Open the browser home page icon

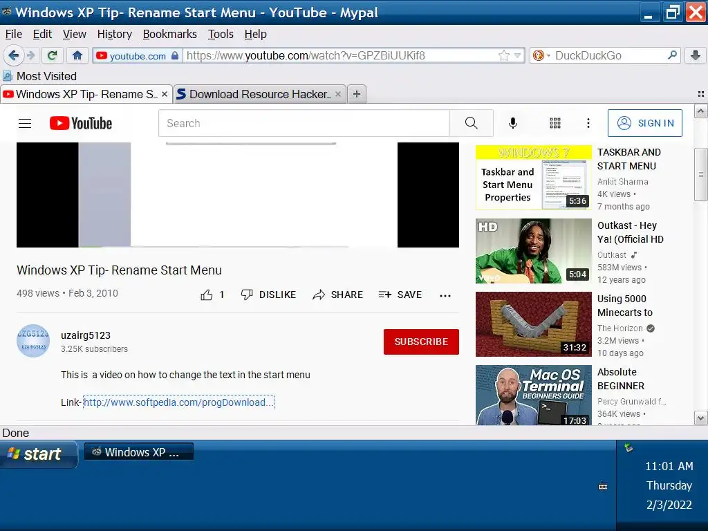pos(77,55)
